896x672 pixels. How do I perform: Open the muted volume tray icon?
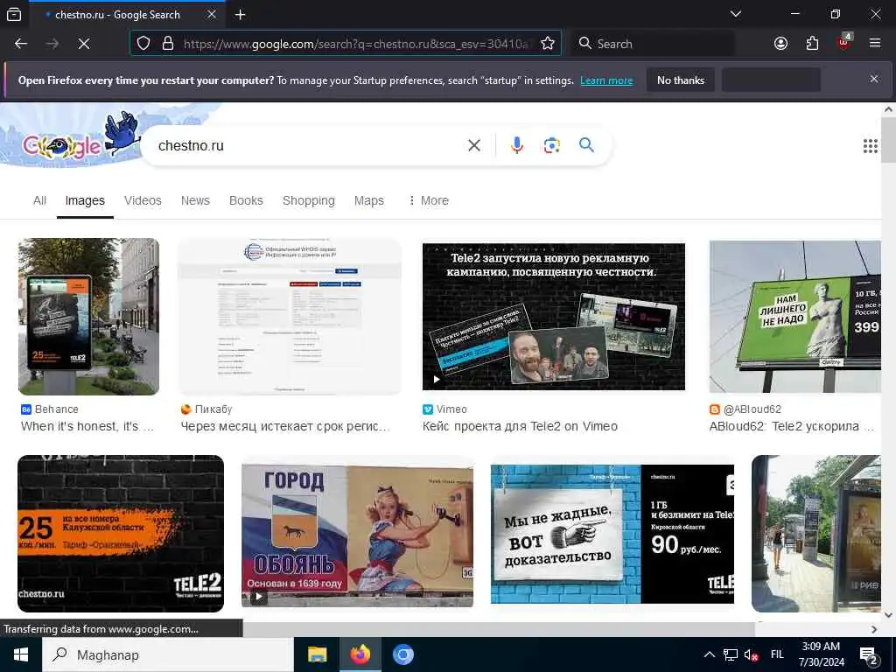752,654
